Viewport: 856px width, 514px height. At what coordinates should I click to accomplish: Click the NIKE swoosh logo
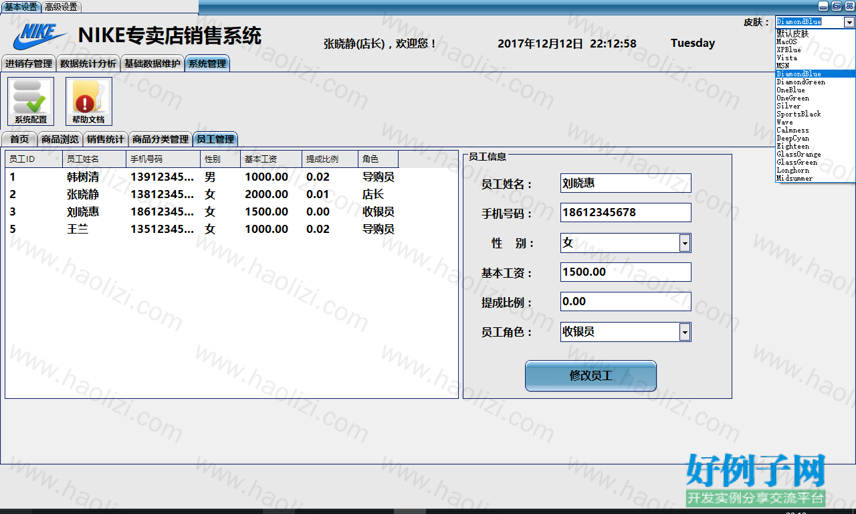pyautogui.click(x=40, y=36)
